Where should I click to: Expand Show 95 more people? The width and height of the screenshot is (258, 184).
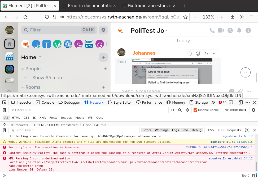coord(48,78)
